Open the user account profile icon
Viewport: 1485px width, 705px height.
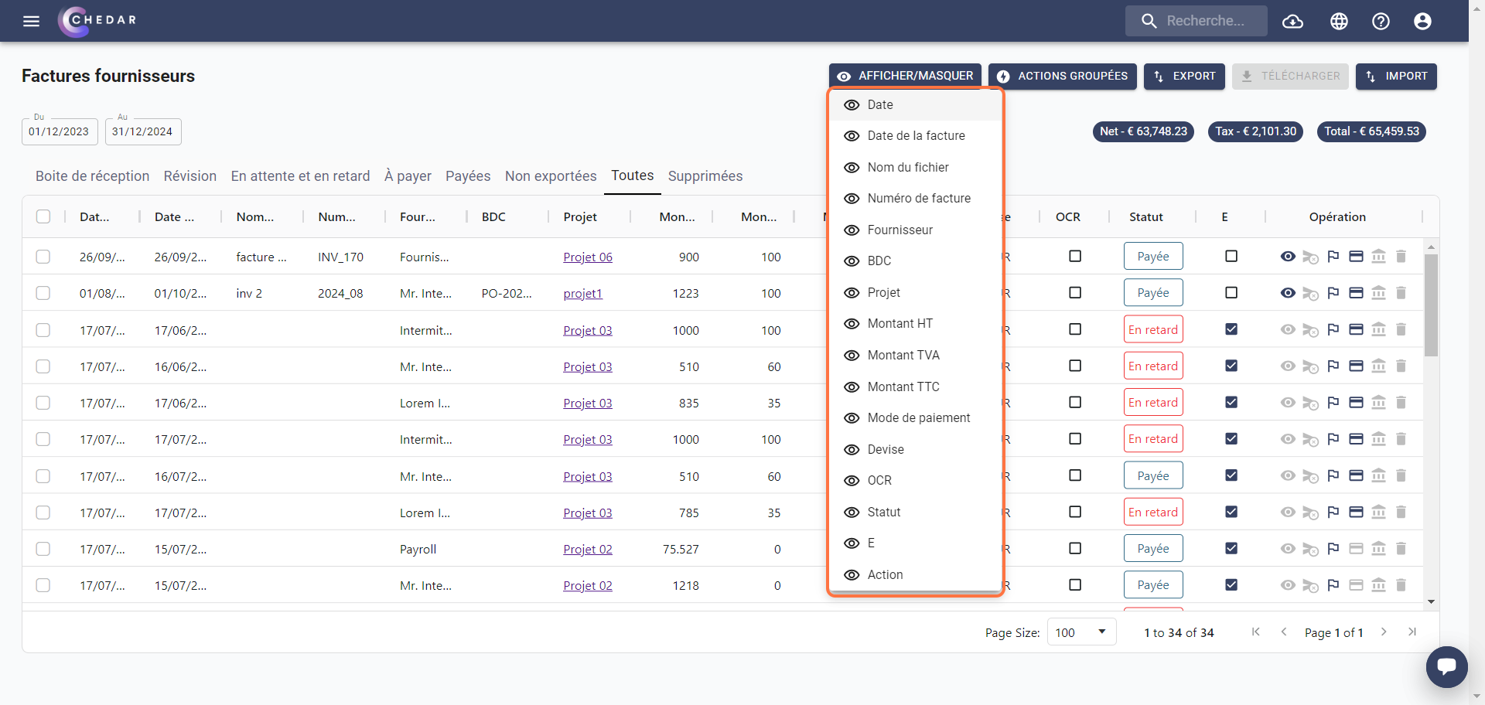(x=1422, y=21)
